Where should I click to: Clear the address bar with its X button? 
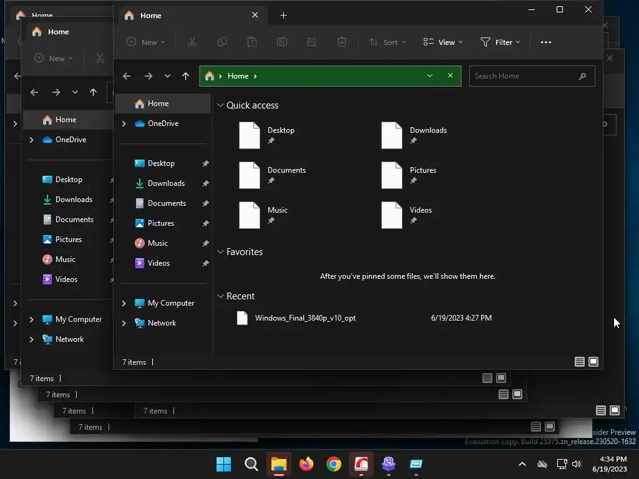451,75
